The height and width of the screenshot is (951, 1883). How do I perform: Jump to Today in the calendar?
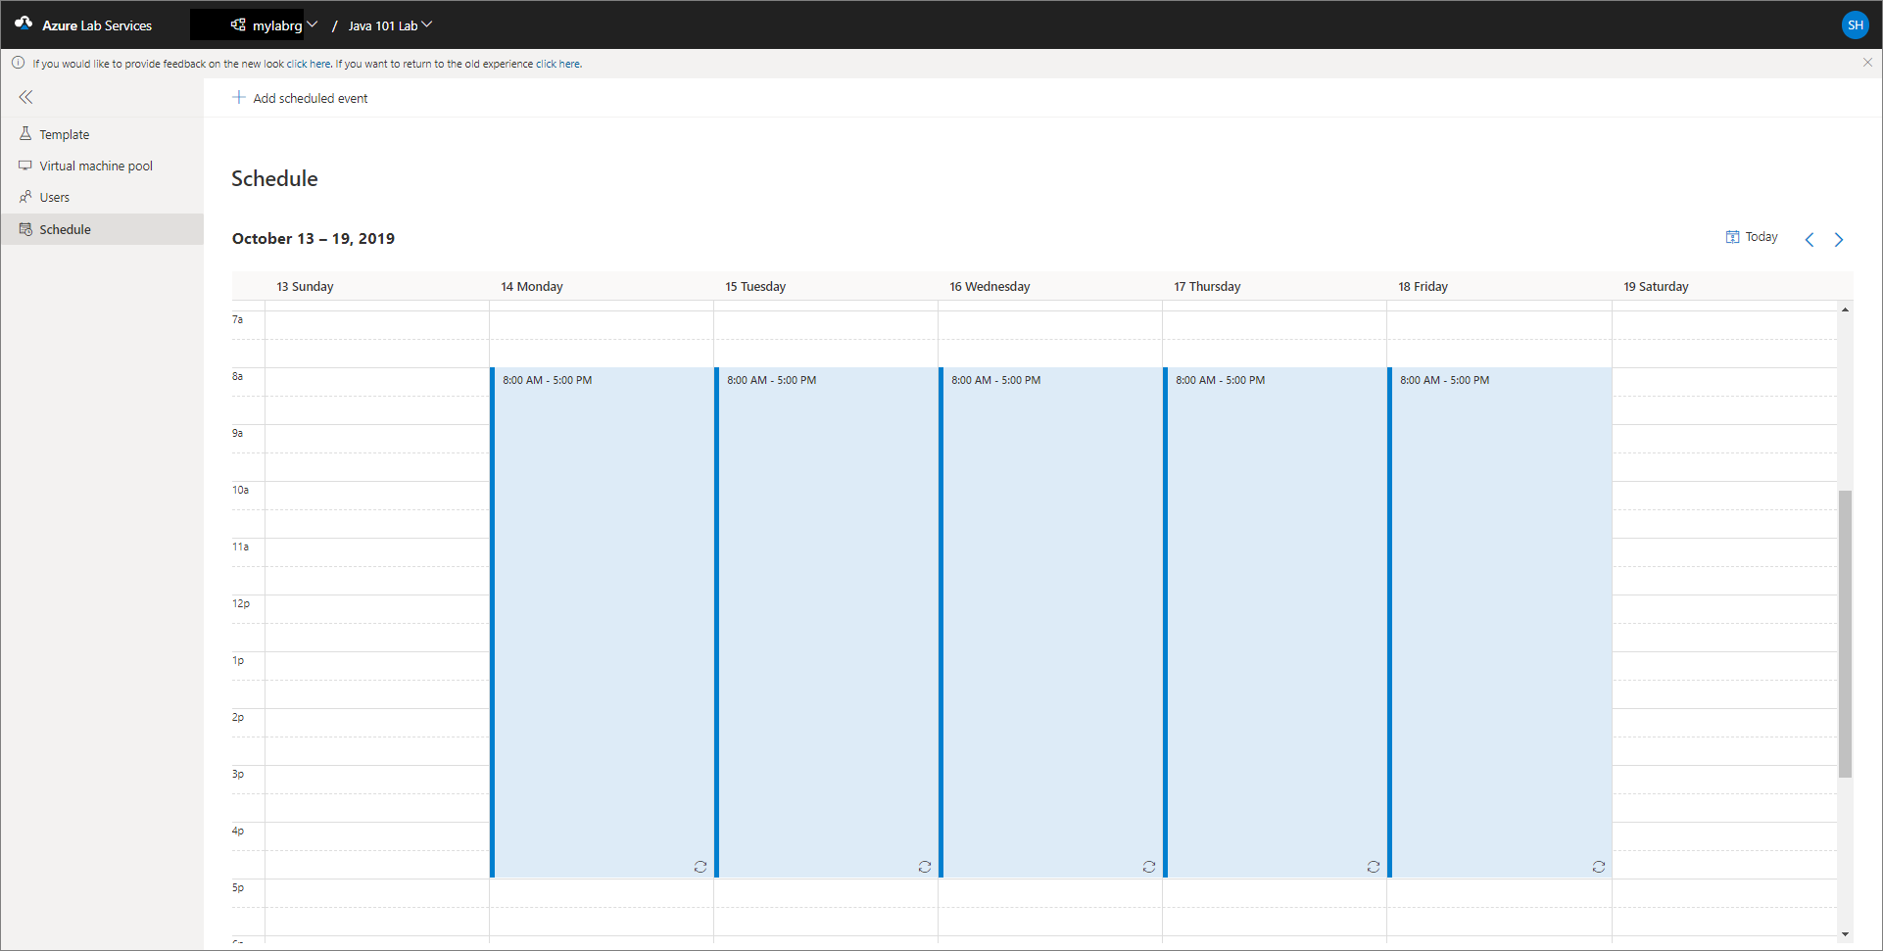1761,236
